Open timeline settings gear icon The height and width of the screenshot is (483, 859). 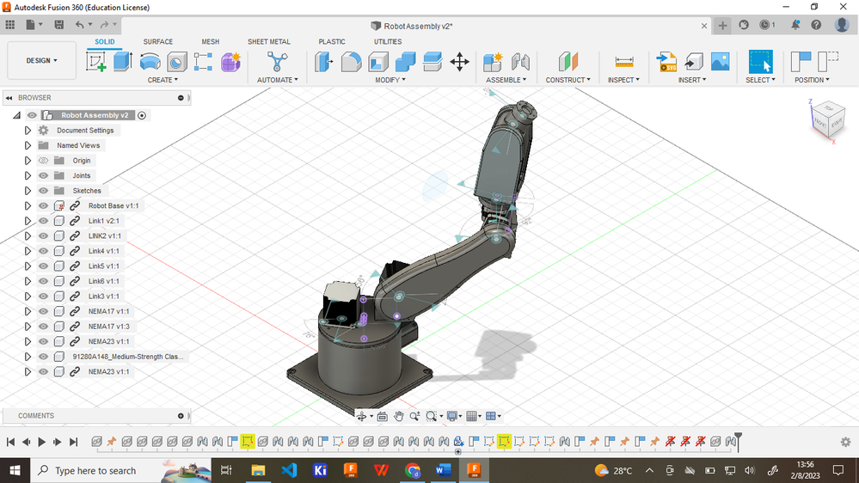845,442
